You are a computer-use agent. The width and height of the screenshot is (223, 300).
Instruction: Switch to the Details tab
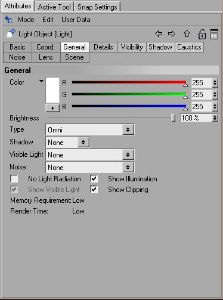103,47
